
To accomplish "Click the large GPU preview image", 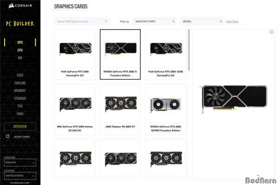I will 234,99.
